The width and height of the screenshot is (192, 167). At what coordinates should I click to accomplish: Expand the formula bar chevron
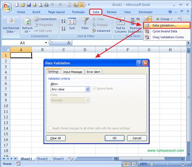click(x=188, y=43)
